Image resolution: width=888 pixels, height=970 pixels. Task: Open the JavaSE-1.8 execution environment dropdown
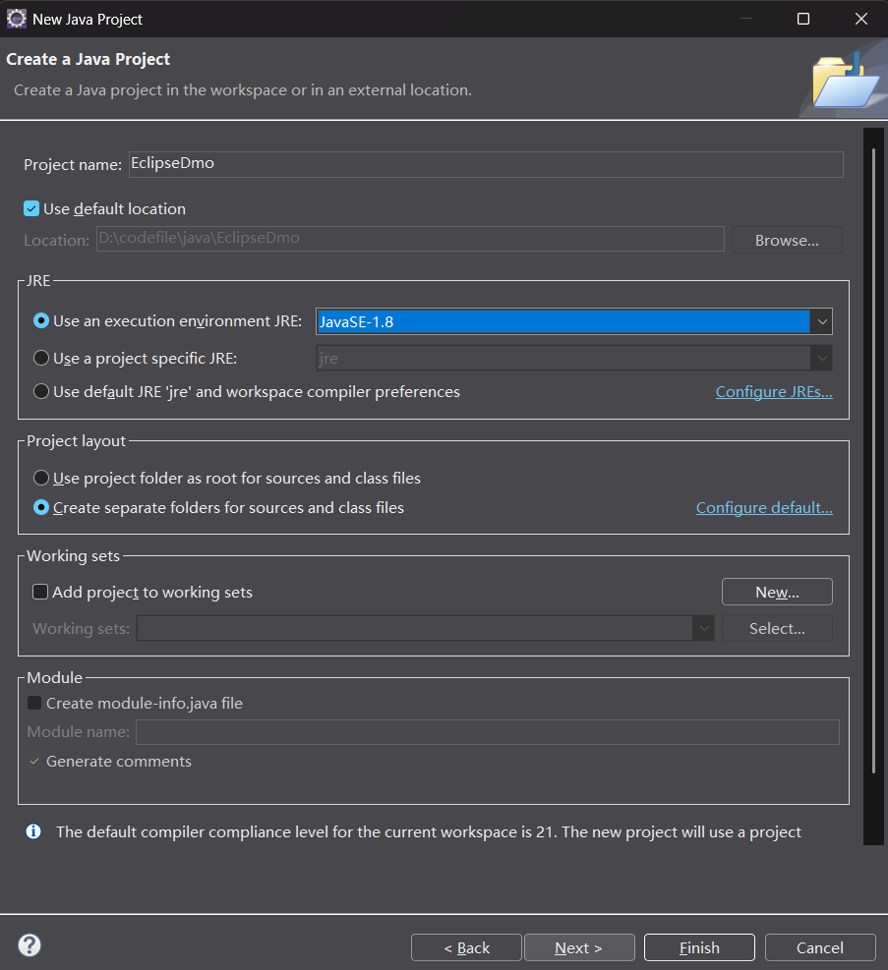pos(822,321)
